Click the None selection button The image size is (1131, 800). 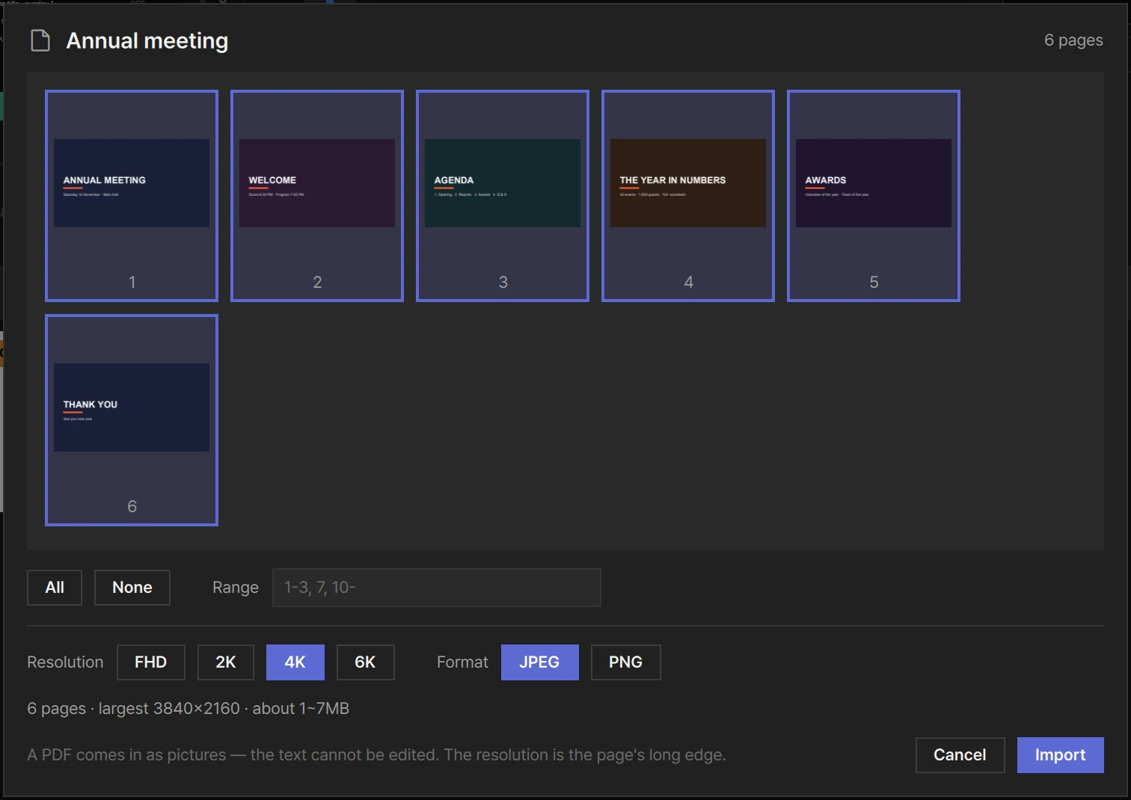click(132, 588)
